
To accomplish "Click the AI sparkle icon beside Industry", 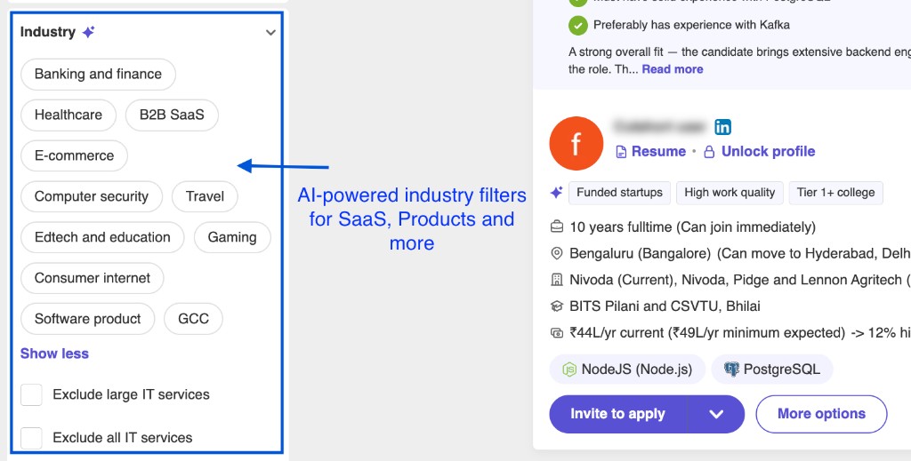I will 88,32.
